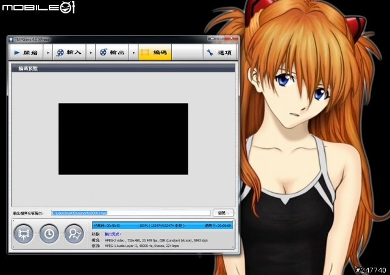Maximize the TMPGEnc window

tap(221, 38)
